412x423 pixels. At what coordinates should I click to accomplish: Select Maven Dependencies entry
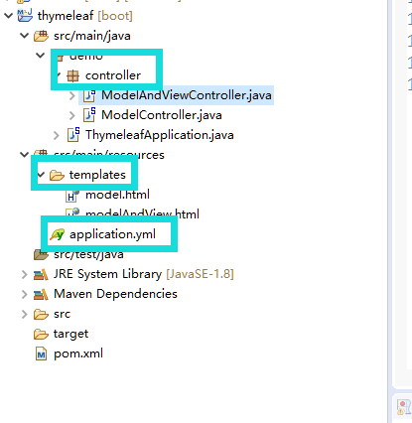point(115,294)
